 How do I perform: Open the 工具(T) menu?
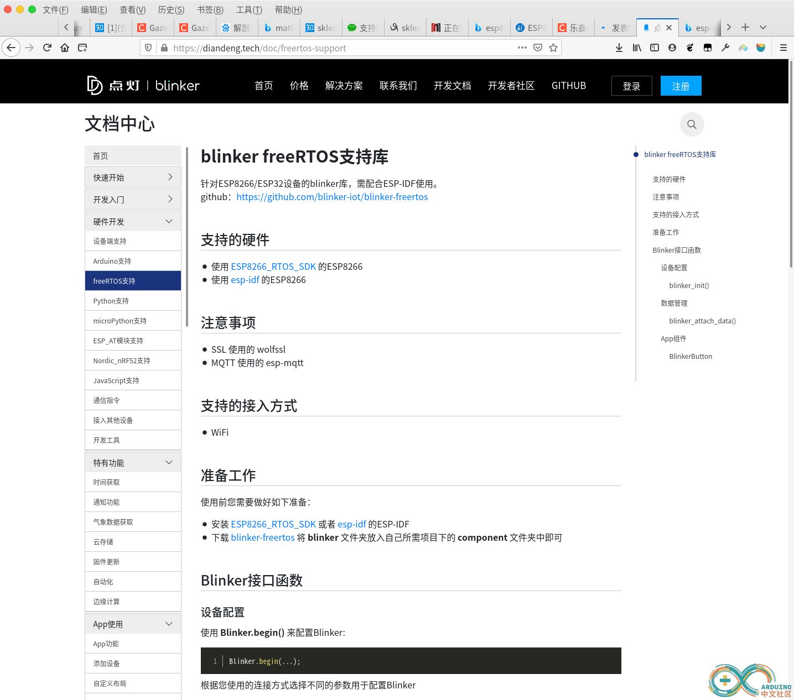coord(249,10)
